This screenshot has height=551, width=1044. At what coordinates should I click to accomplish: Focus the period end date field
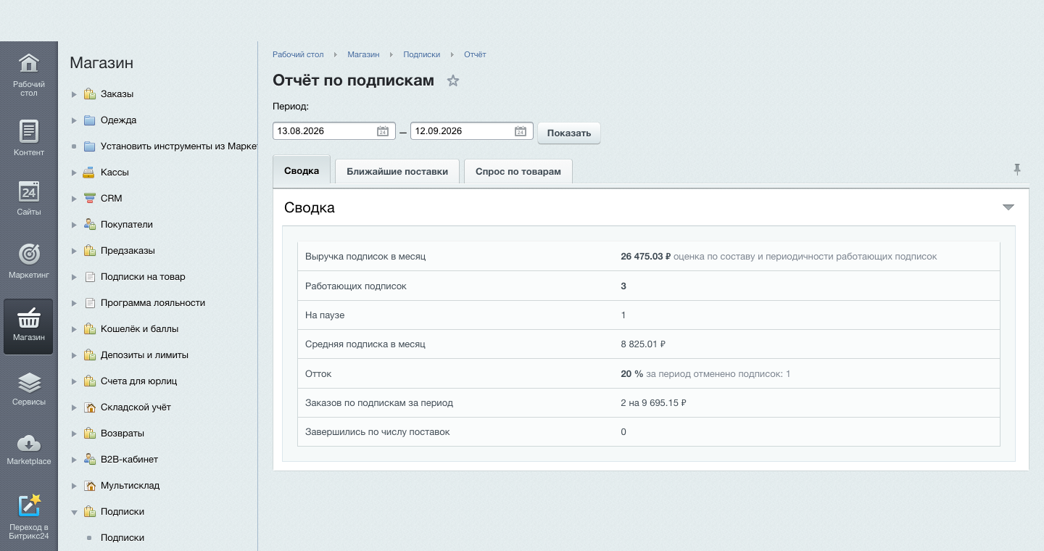pyautogui.click(x=472, y=131)
